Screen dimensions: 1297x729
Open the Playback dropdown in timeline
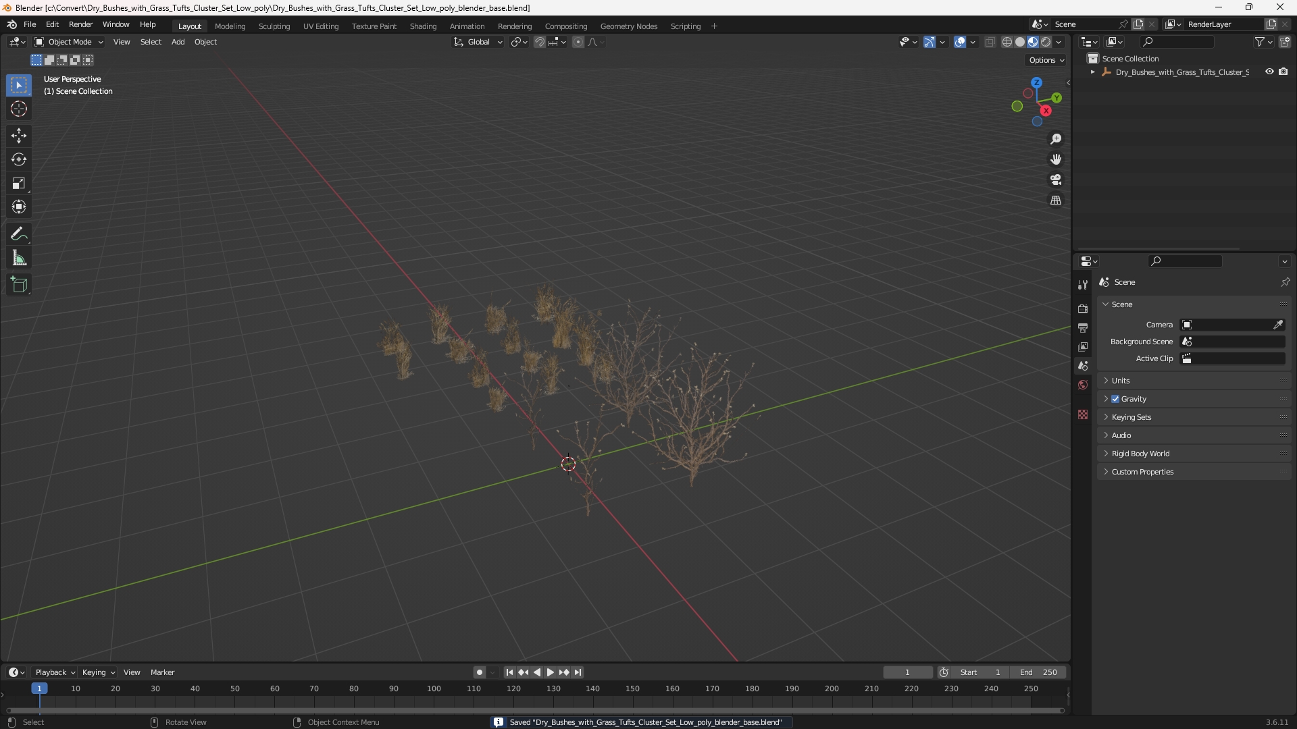pyautogui.click(x=55, y=672)
